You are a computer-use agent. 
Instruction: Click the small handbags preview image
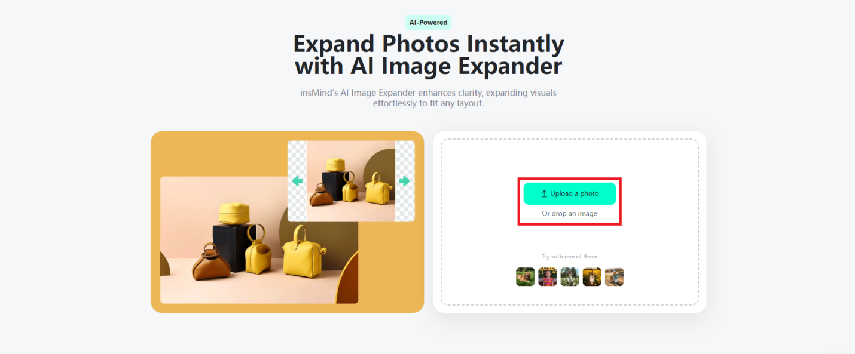tap(351, 181)
